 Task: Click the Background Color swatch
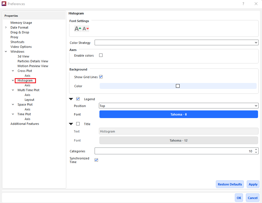[x=178, y=86]
